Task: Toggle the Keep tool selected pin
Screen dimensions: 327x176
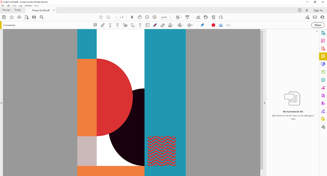Action: [x=202, y=25]
